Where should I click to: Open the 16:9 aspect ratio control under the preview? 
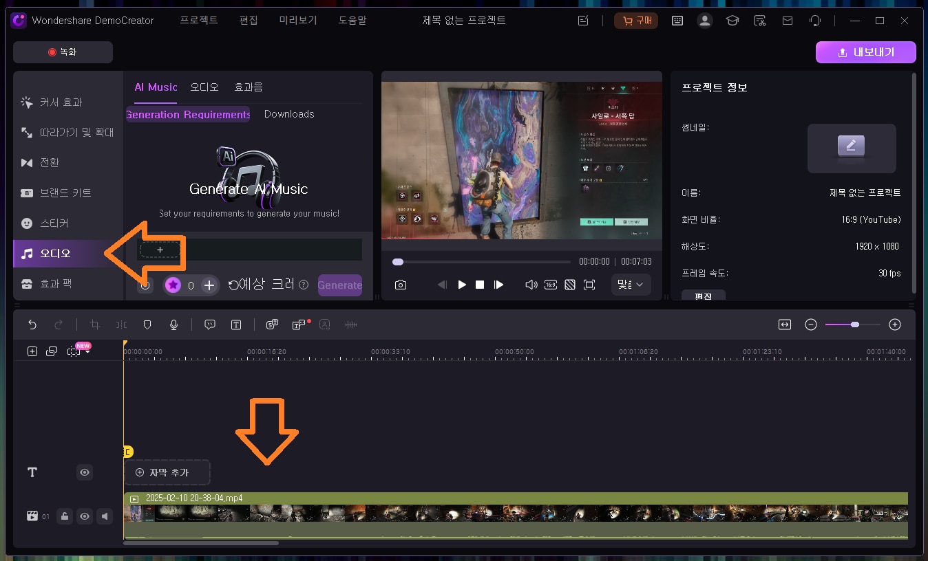551,285
